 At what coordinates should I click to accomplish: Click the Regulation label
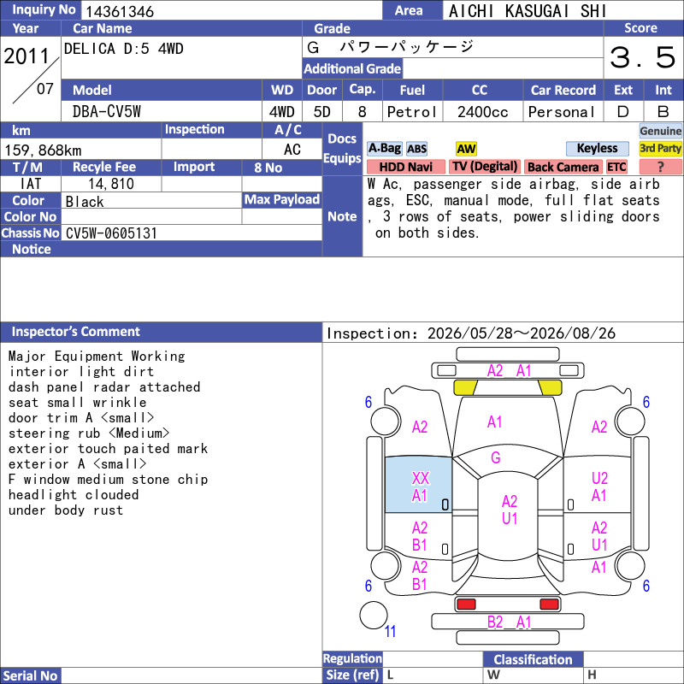352,658
